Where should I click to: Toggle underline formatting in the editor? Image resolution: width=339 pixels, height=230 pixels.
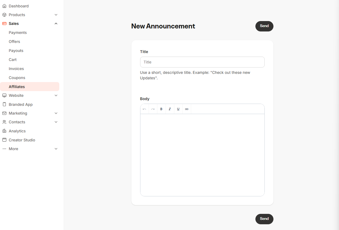coord(178,109)
